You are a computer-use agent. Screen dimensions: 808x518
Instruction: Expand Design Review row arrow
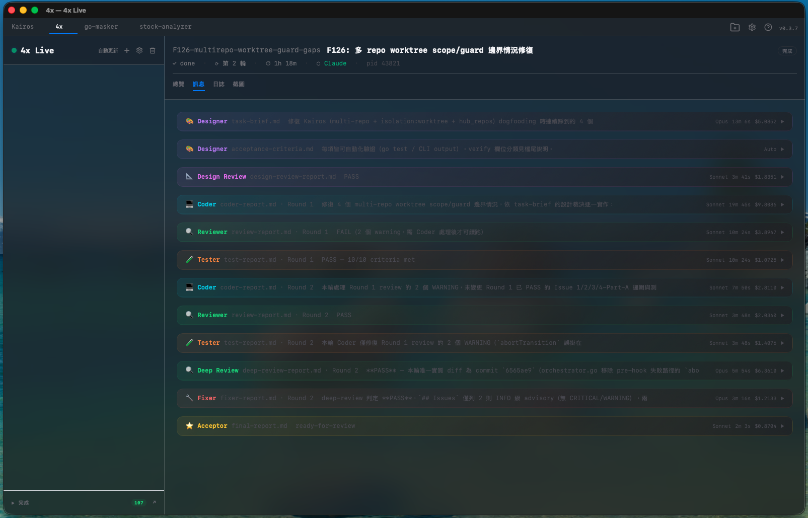click(x=782, y=177)
